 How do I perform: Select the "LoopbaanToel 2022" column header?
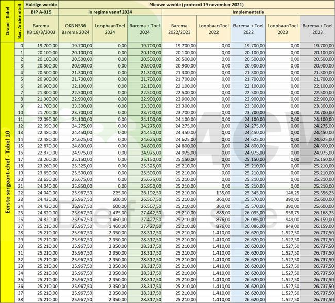[x=214, y=29]
